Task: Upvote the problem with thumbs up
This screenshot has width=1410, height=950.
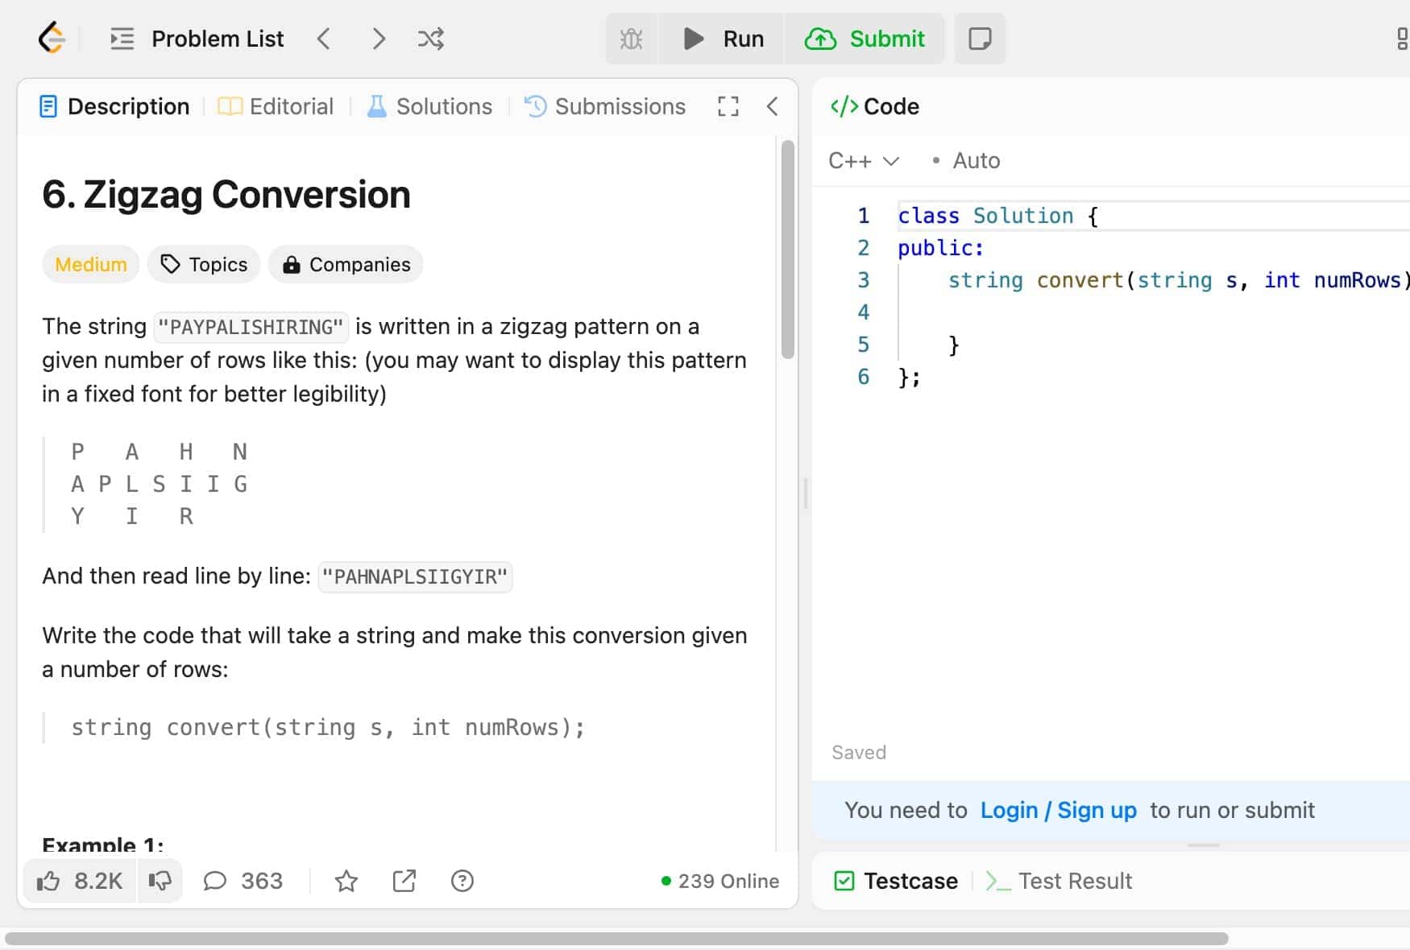Action: click(79, 881)
